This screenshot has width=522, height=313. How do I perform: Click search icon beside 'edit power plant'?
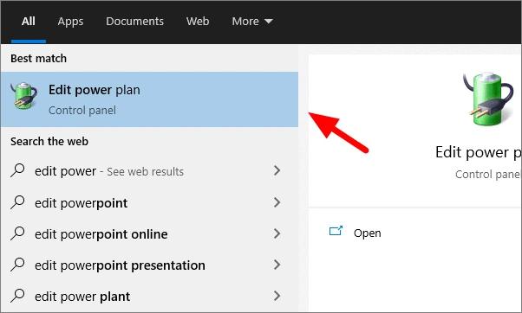pyautogui.click(x=17, y=296)
